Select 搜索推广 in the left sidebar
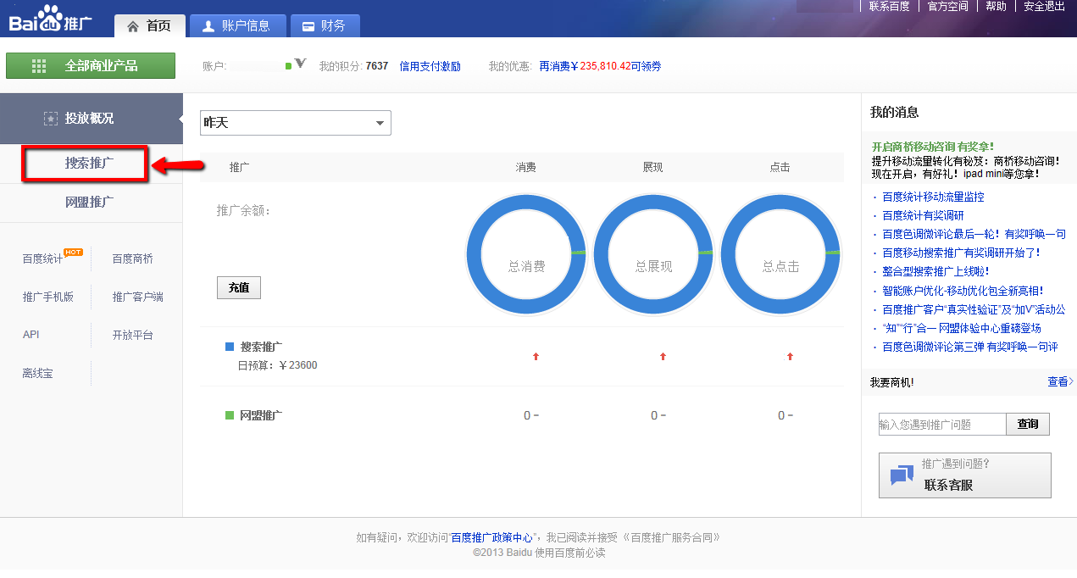This screenshot has width=1077, height=578. tap(89, 163)
